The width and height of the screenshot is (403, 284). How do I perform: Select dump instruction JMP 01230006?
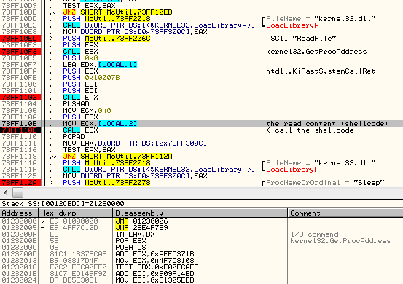141,221
